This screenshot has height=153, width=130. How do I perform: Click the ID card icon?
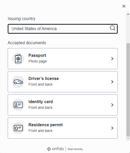(18, 105)
